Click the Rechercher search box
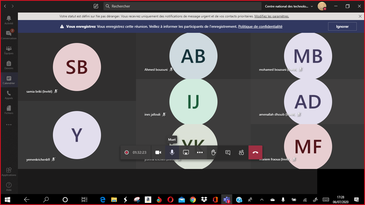Image resolution: width=365 pixels, height=205 pixels. coord(182,6)
